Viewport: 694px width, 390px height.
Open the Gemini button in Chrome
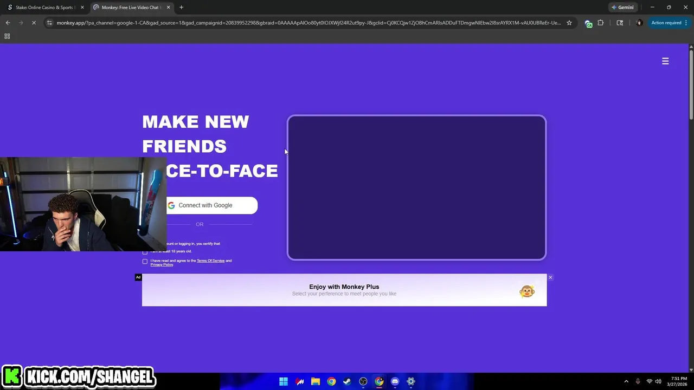pyautogui.click(x=622, y=8)
